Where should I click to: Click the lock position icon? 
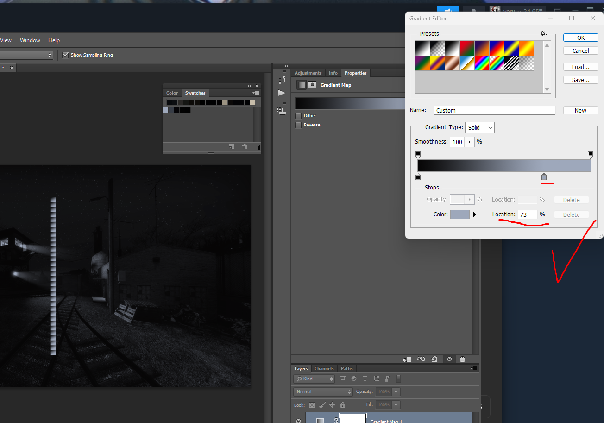click(332, 405)
